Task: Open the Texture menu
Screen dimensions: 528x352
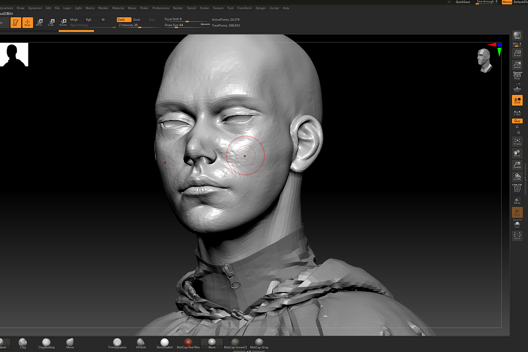Action: click(218, 8)
